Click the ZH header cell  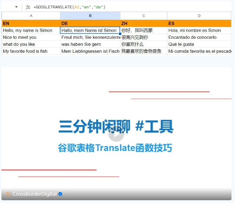tap(144, 23)
